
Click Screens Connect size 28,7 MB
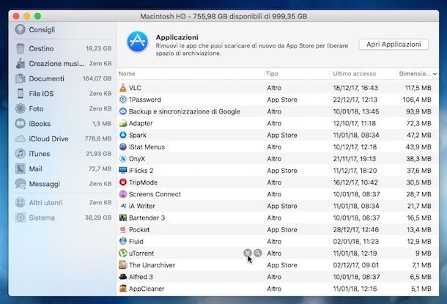[418, 194]
